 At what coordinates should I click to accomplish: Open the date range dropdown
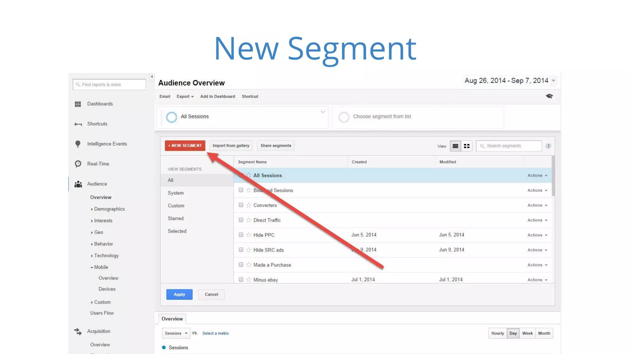(553, 81)
